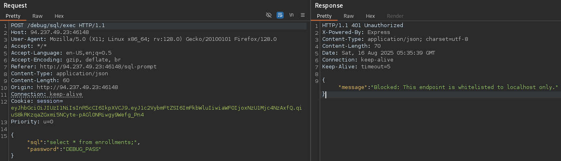561x161 pixels.
Task: Open the Response Raw tab
Action: [x=349, y=16]
